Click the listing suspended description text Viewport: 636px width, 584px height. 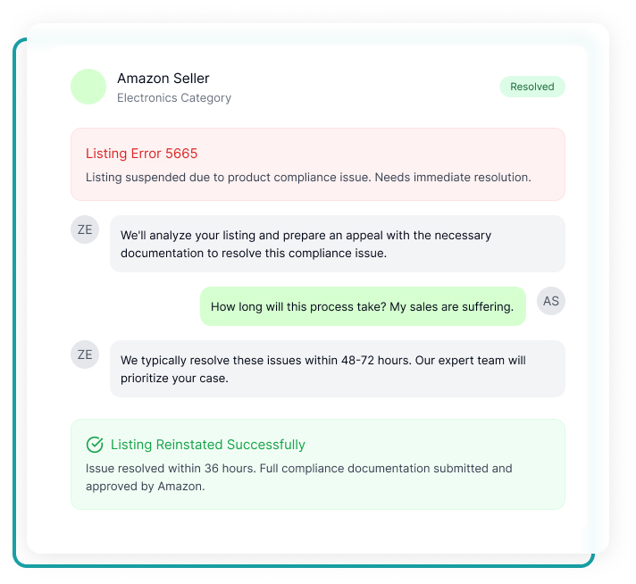pos(308,177)
